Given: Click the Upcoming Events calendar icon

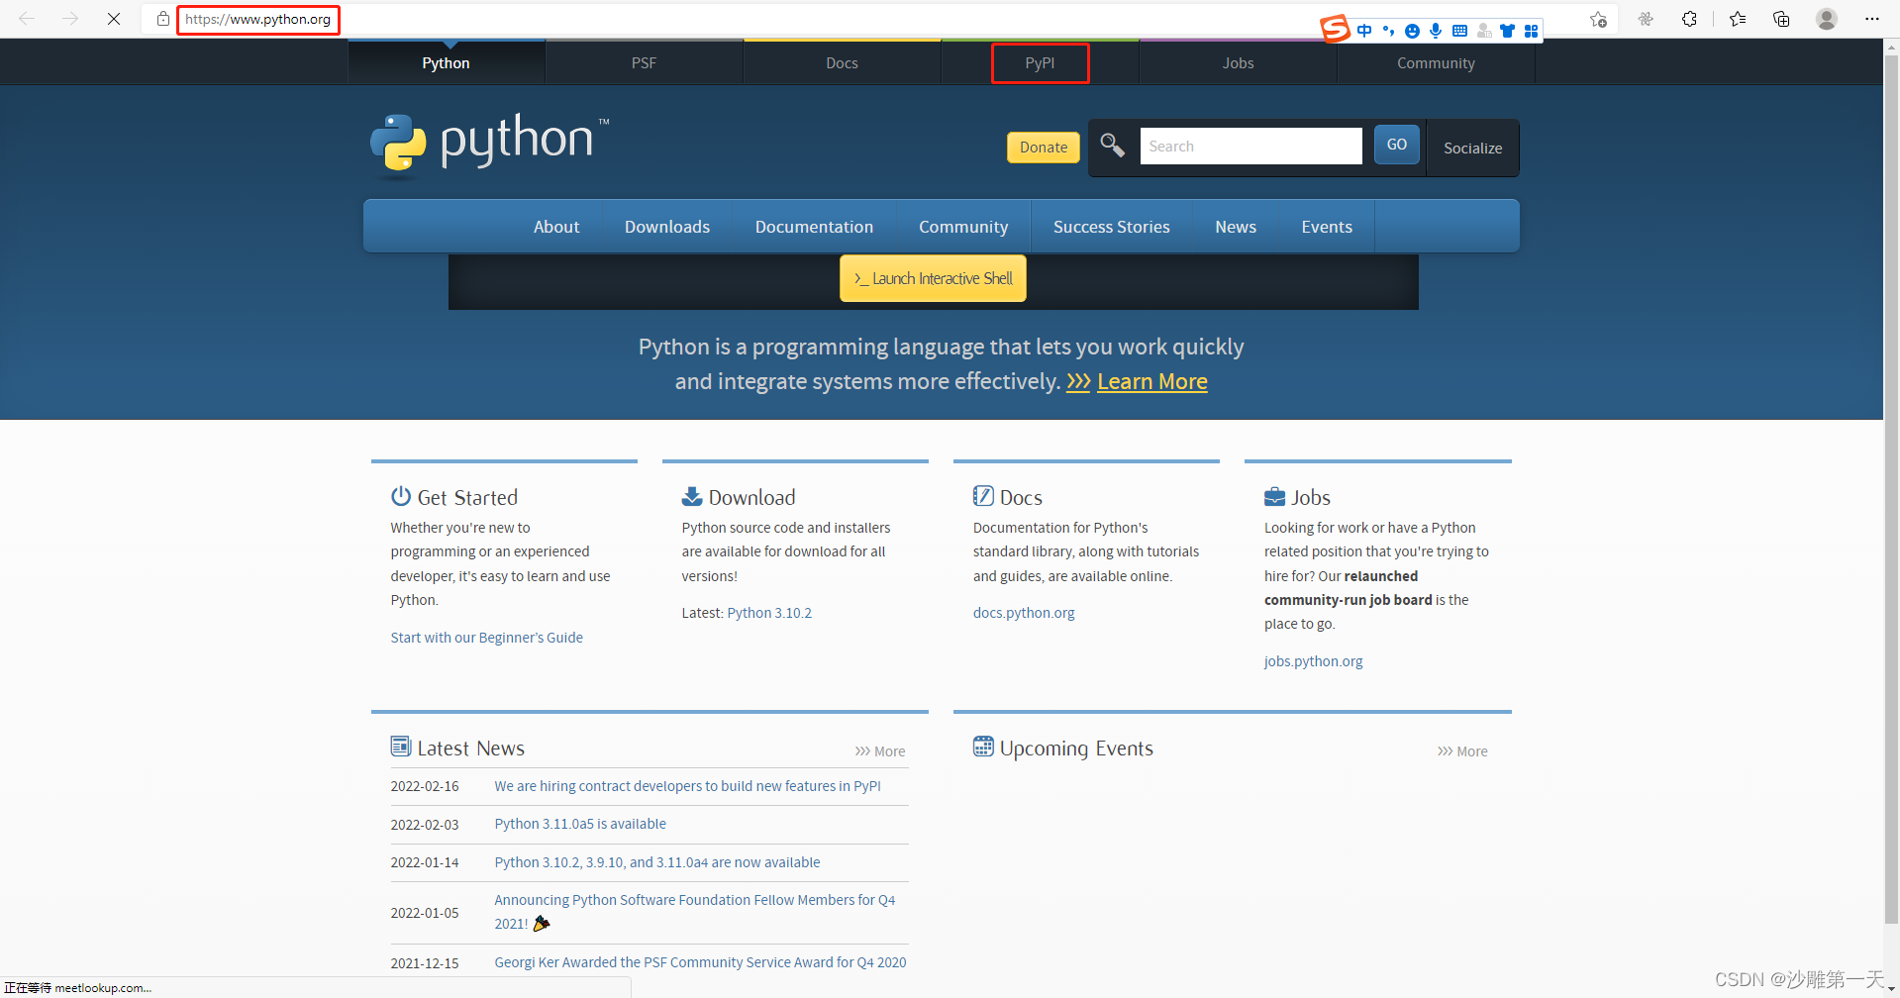Looking at the screenshot, I should point(983,747).
